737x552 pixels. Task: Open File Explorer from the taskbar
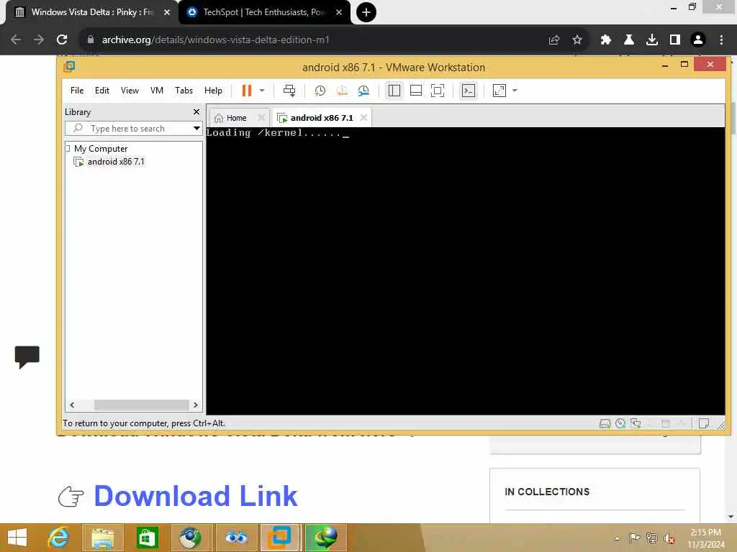click(x=103, y=538)
